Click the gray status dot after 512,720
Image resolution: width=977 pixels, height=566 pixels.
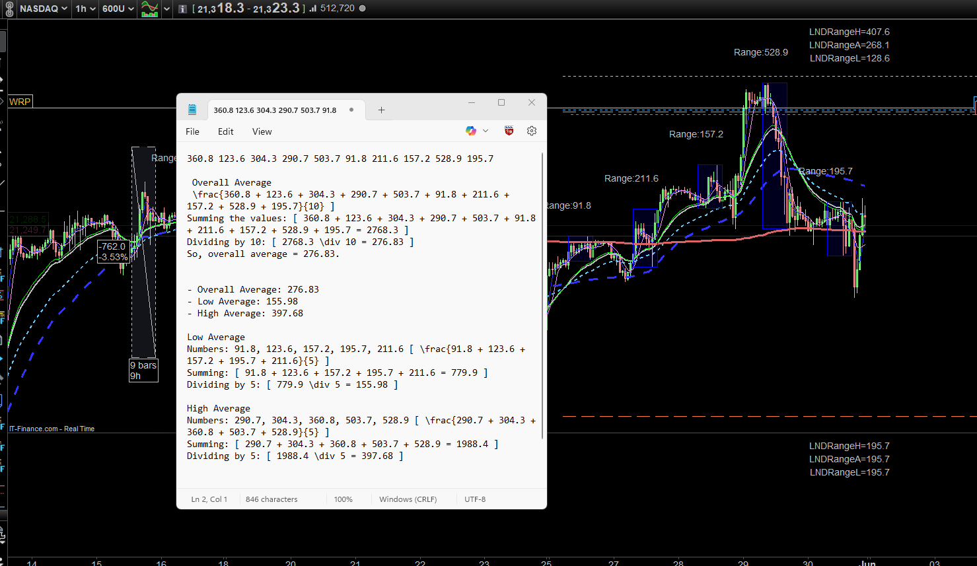click(x=362, y=9)
